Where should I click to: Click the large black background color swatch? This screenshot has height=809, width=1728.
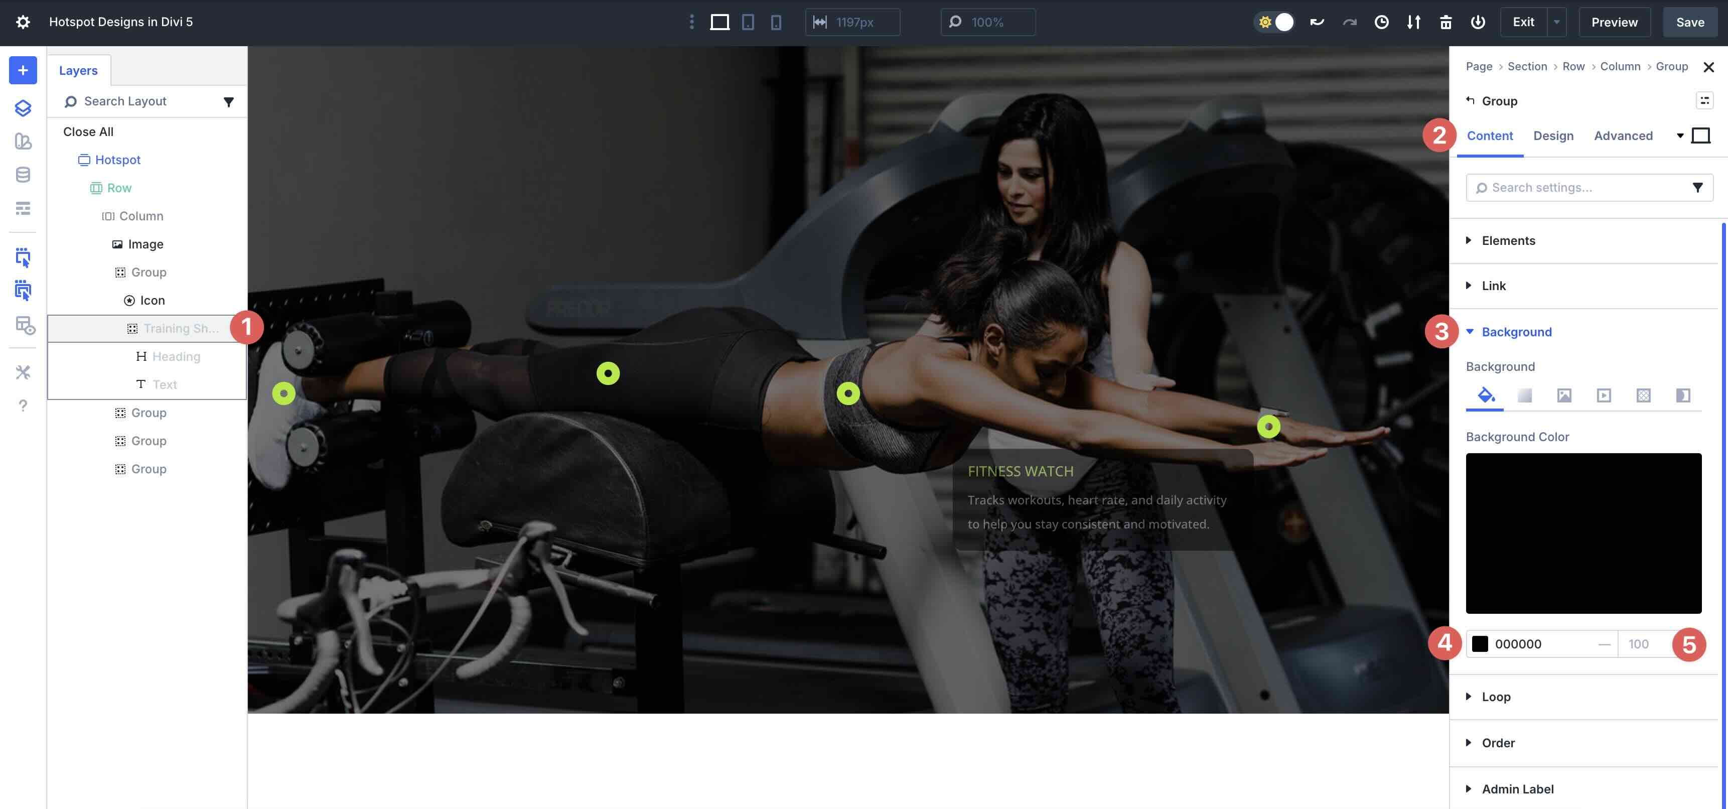tap(1583, 532)
